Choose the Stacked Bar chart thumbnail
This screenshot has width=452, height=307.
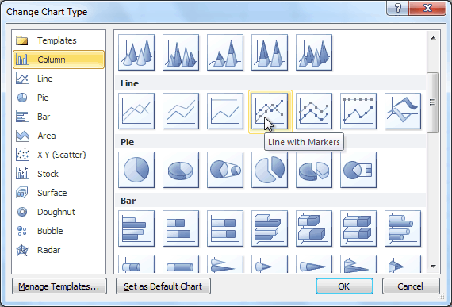tap(181, 228)
